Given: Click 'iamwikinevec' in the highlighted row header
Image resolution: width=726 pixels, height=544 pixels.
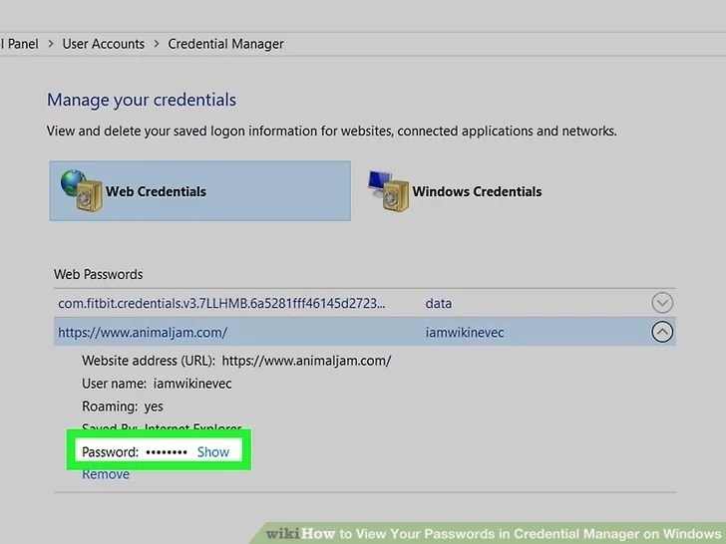Looking at the screenshot, I should coord(465,332).
